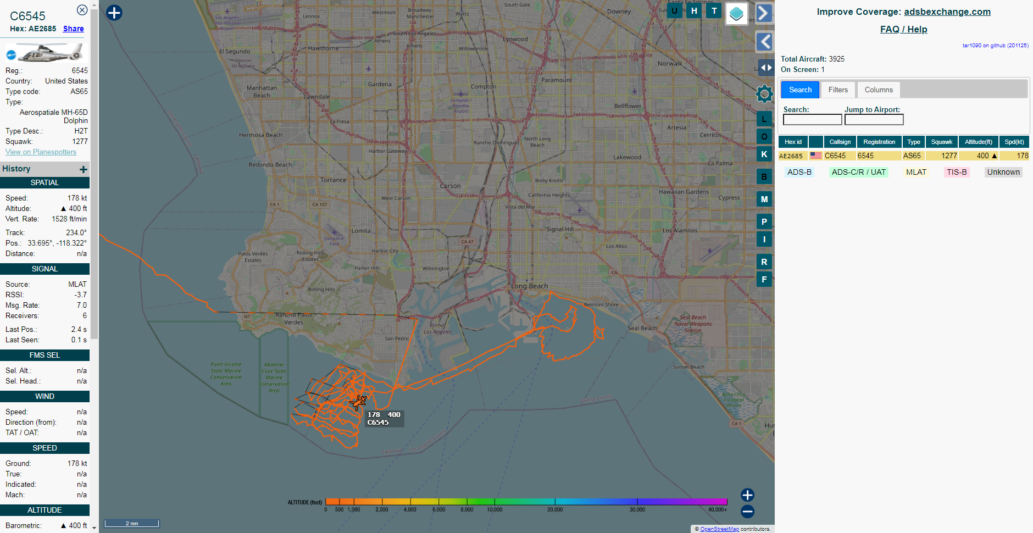Click the map plus button at top left
This screenshot has height=533, width=1033.
pos(114,13)
